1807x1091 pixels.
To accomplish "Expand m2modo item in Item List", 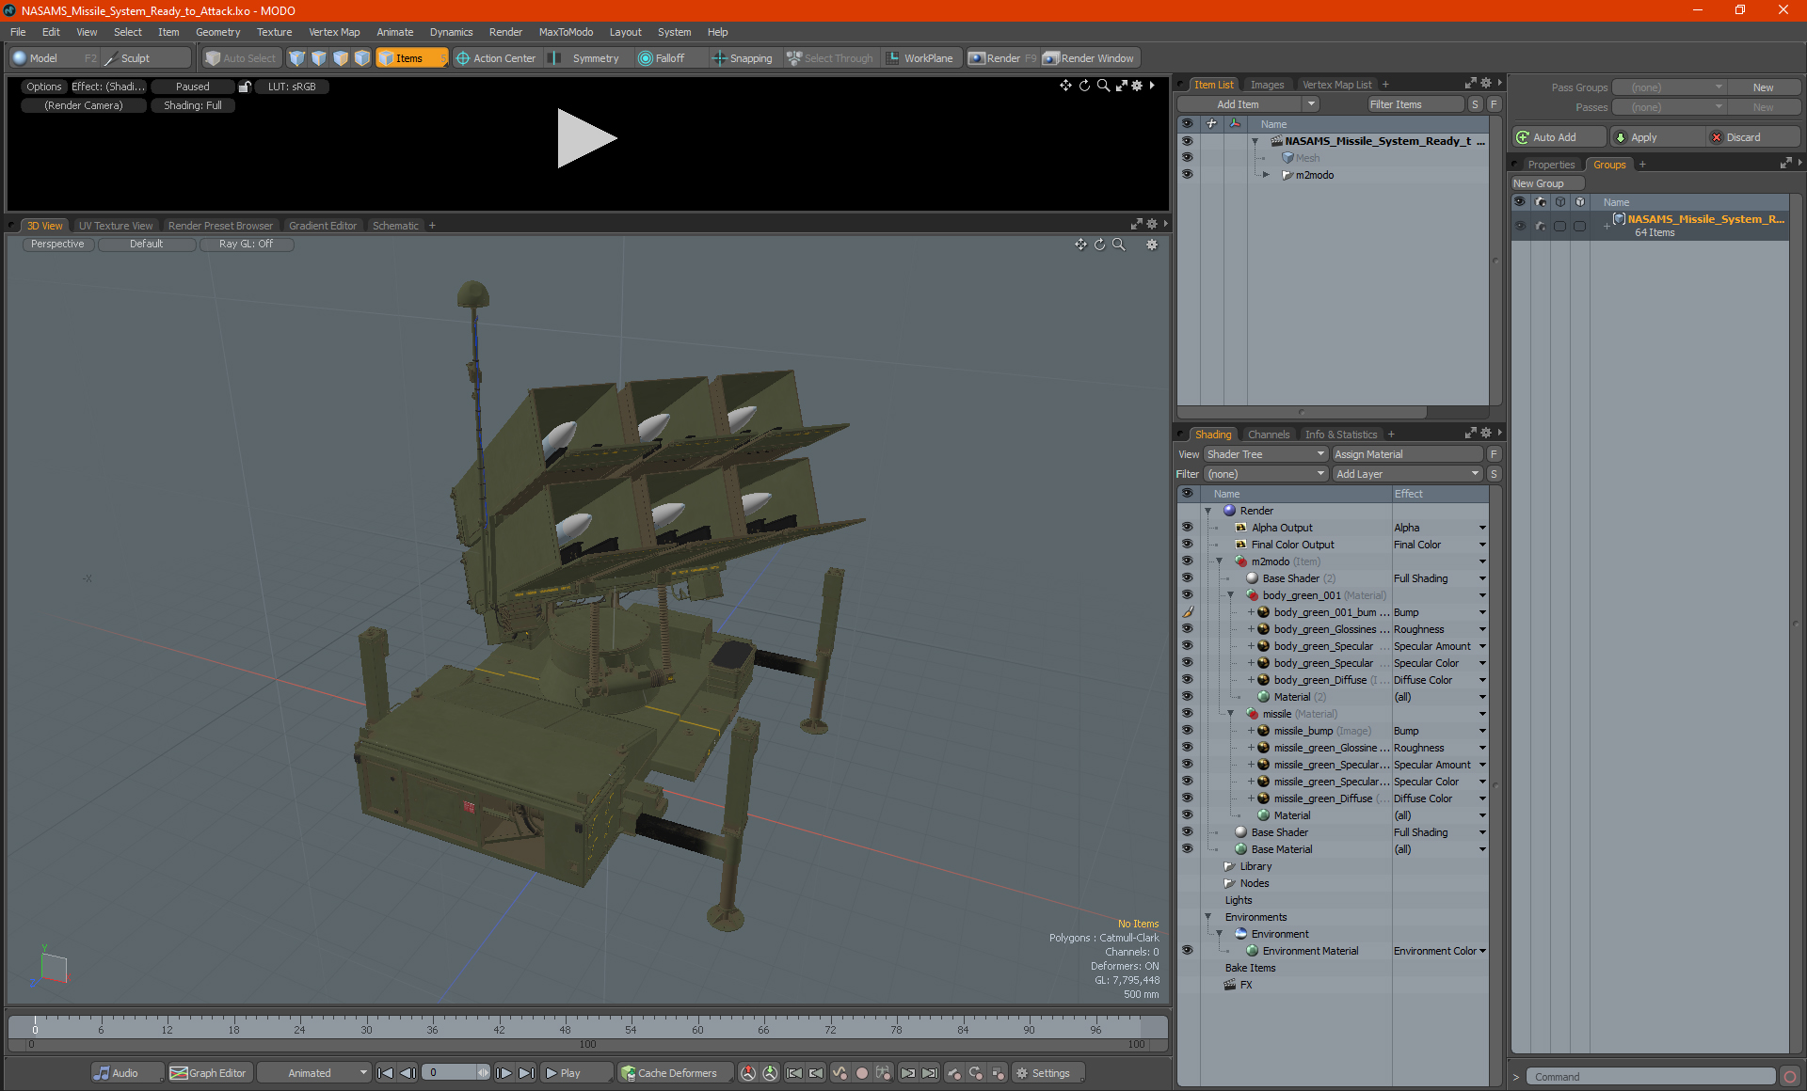I will tap(1266, 175).
